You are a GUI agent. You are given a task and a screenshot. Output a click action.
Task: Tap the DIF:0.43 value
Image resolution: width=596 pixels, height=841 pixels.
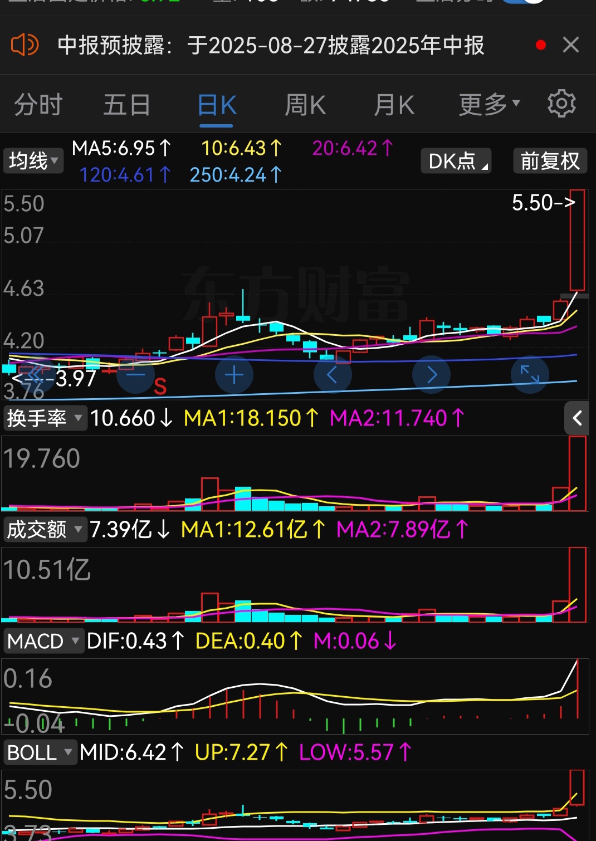(x=135, y=641)
